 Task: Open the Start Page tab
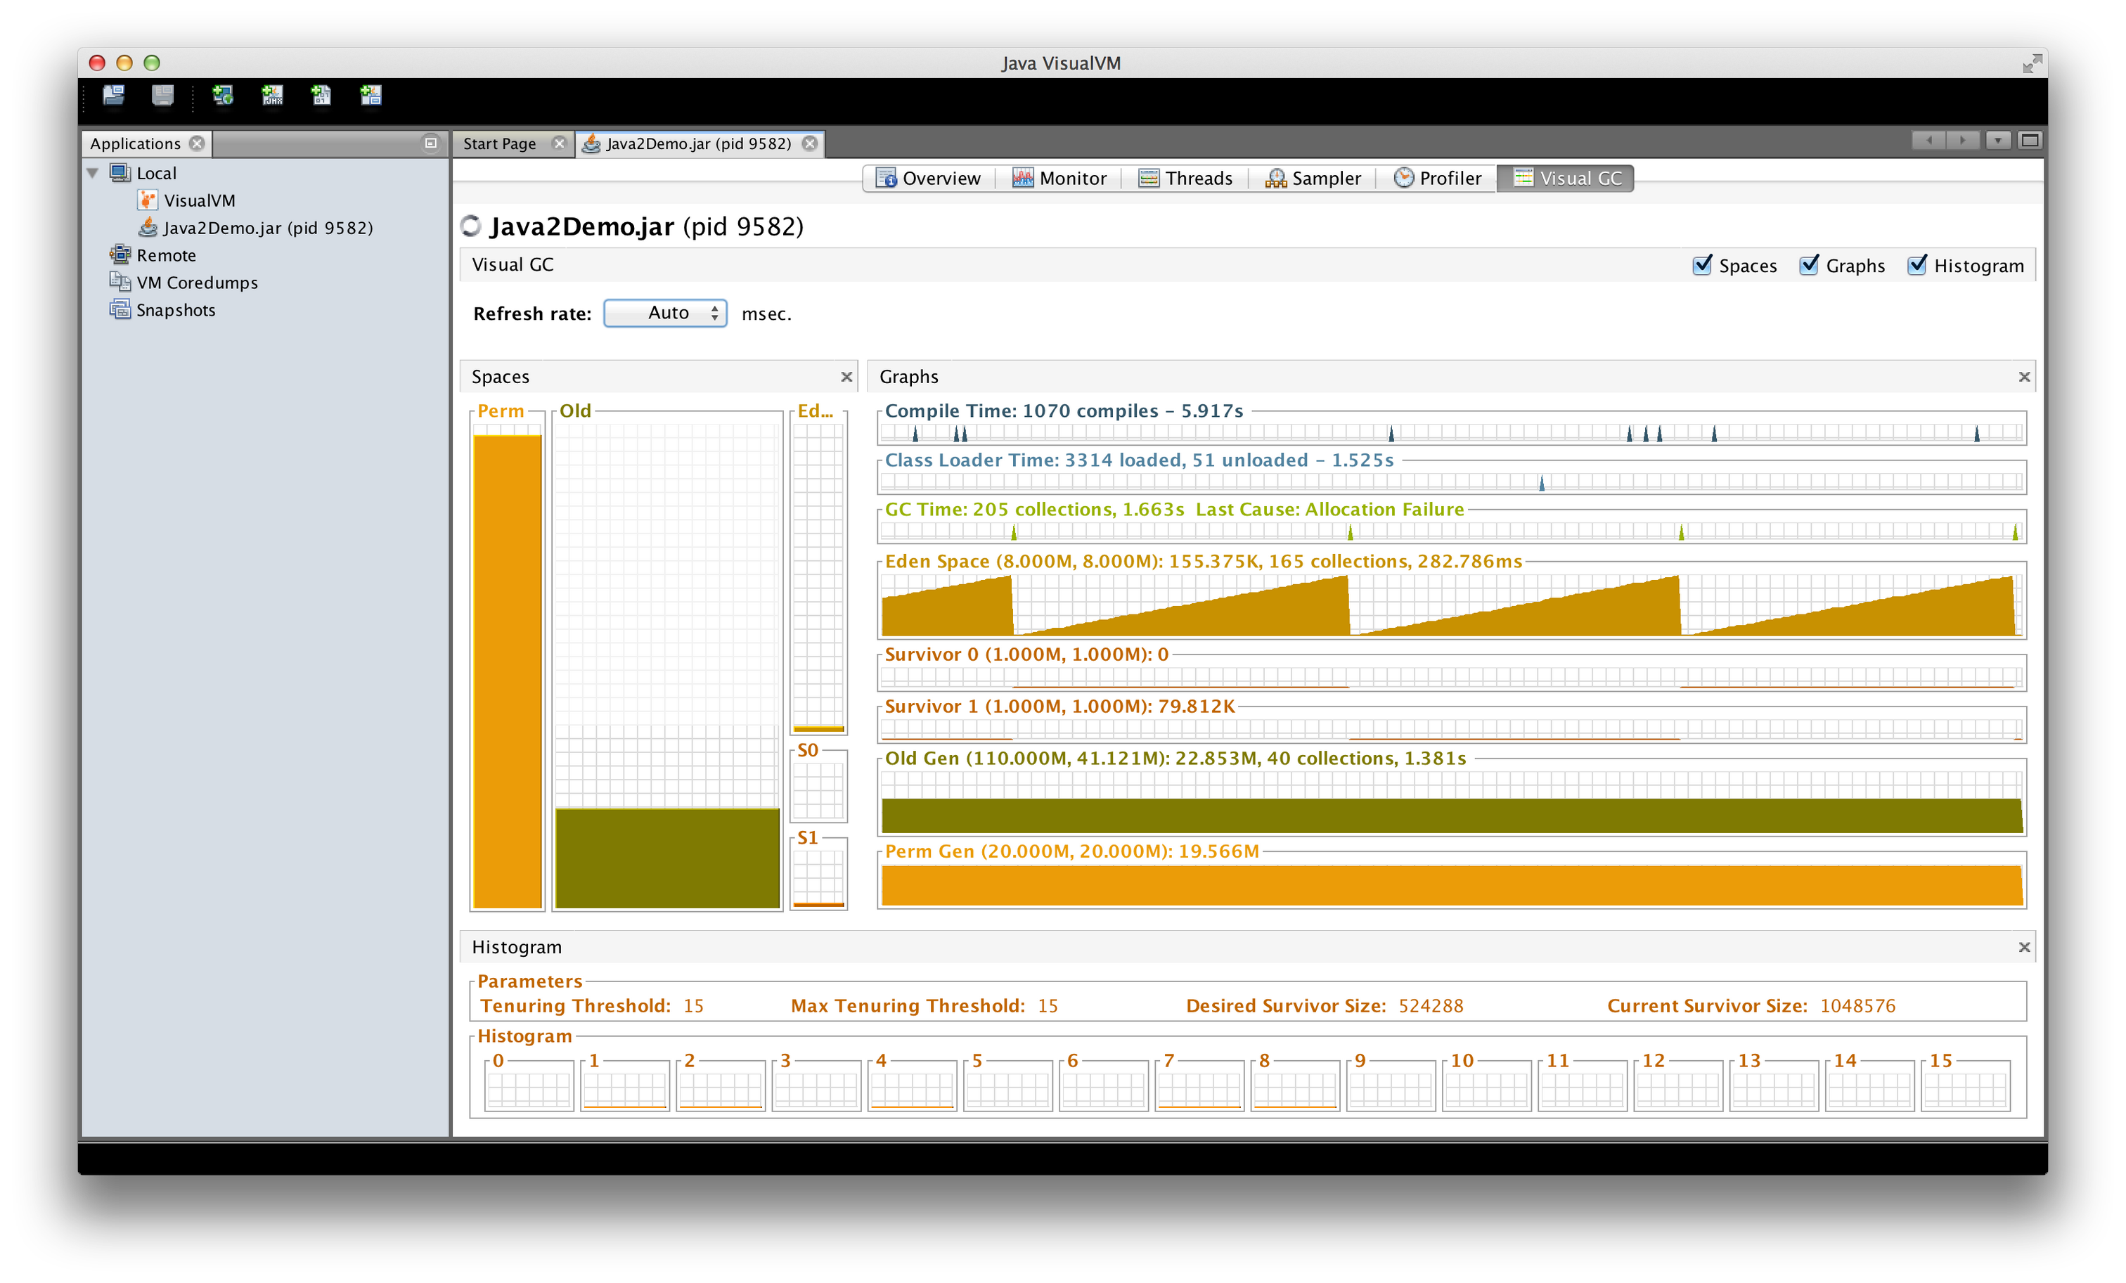coord(500,144)
